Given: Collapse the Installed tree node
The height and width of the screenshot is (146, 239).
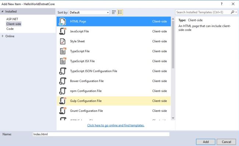Looking at the screenshot, I should [x=2, y=11].
